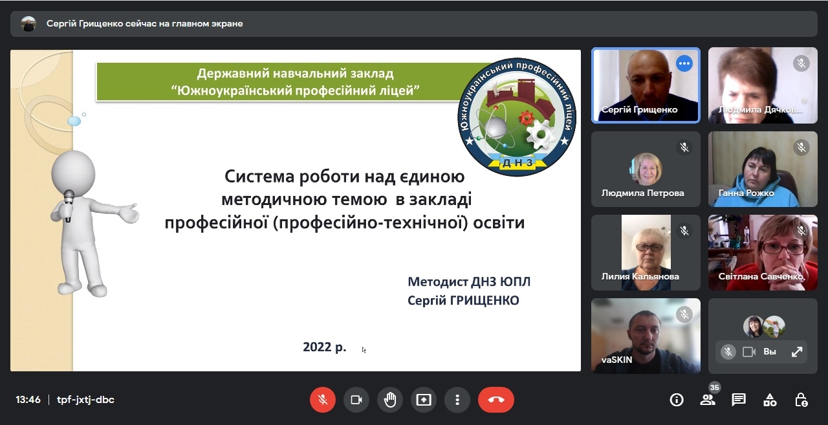Click muted mic icon on vaSKIN tile
This screenshot has width=828, height=425.
[x=684, y=314]
